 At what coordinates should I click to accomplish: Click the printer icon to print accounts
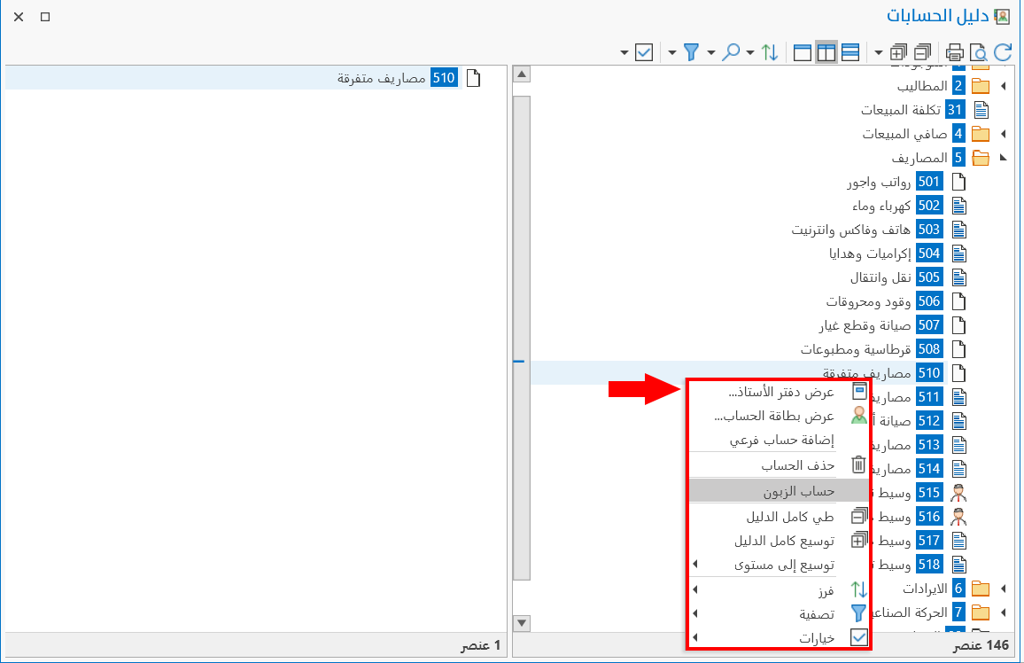(954, 52)
